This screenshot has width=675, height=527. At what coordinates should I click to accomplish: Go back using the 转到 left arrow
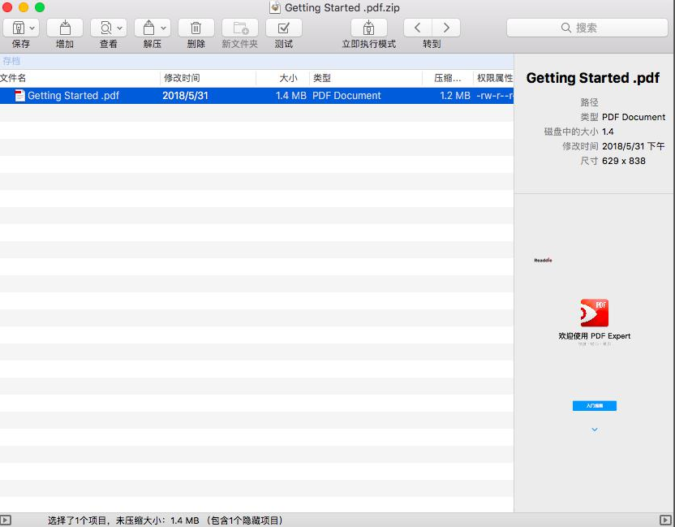(417, 28)
